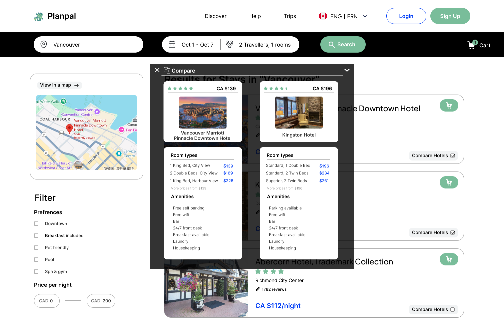Select the location pin icon in the Vancouver field
The height and width of the screenshot is (327, 504).
tap(44, 44)
